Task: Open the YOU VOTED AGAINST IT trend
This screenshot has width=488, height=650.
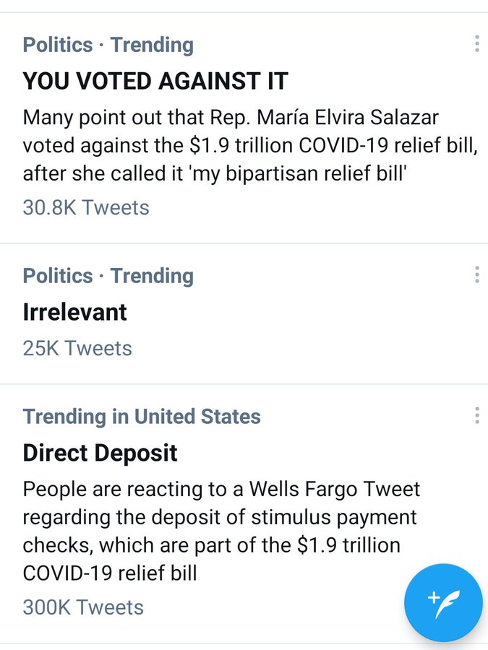Action: coord(155,81)
